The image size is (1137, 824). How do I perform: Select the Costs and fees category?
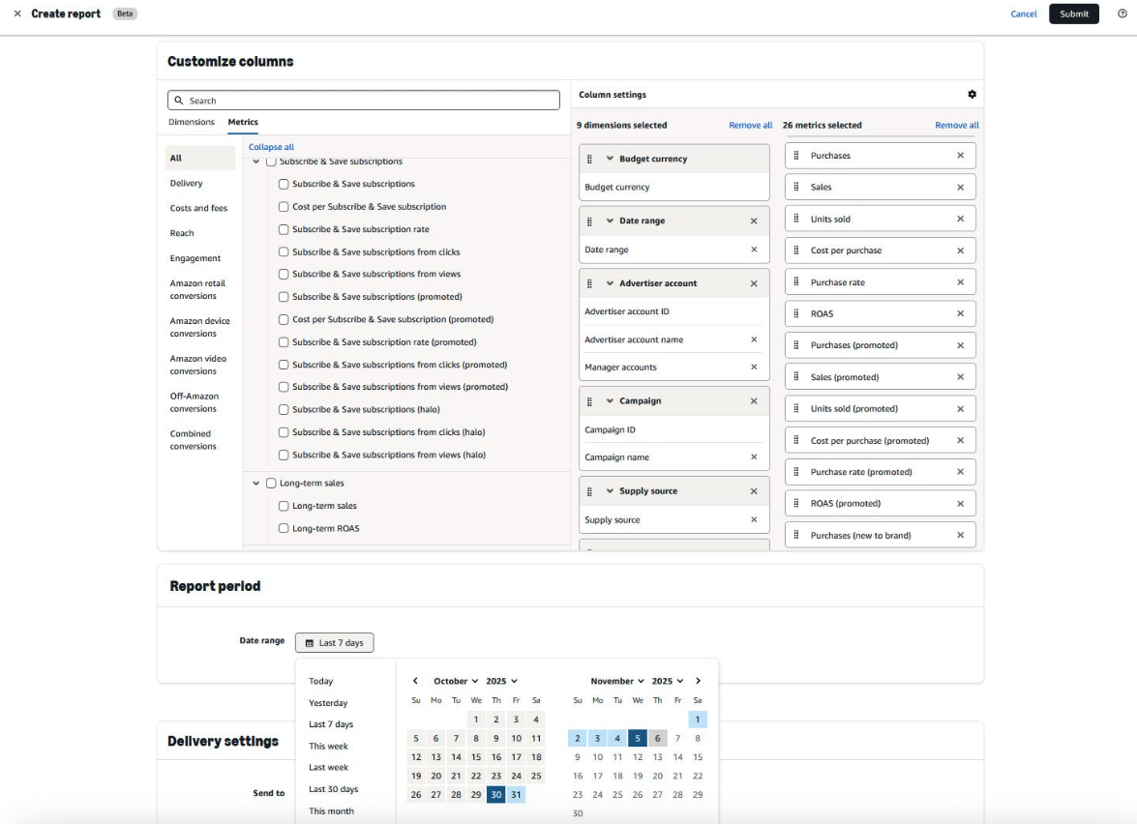click(198, 208)
